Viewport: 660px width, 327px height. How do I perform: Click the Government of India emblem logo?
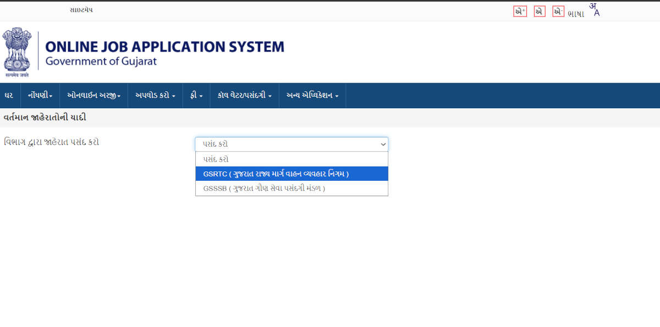click(17, 52)
